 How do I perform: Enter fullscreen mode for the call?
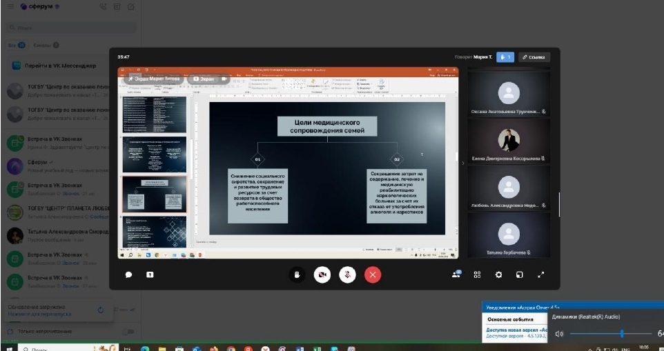point(541,274)
